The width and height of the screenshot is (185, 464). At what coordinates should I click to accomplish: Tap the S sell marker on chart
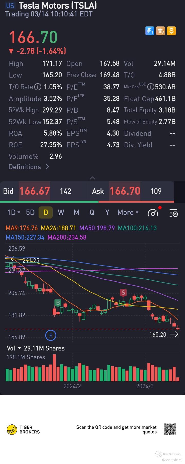[x=123, y=293]
